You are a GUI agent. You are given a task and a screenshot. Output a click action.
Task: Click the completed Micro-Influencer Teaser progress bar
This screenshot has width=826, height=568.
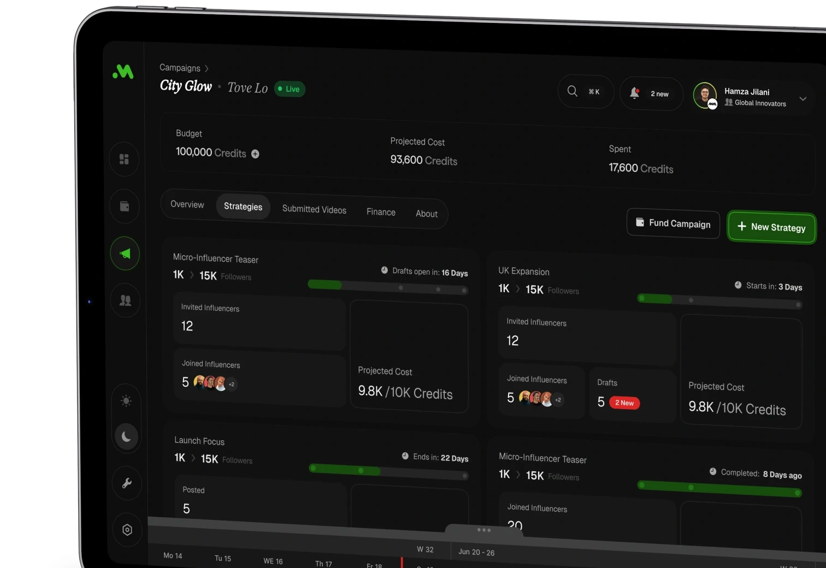click(x=719, y=488)
